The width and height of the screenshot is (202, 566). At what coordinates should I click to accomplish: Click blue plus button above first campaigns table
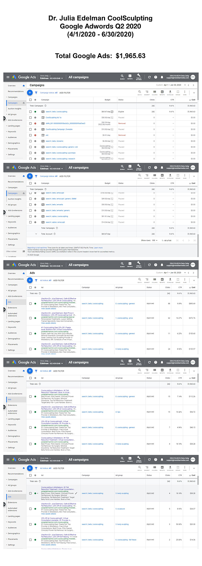tap(30, 92)
